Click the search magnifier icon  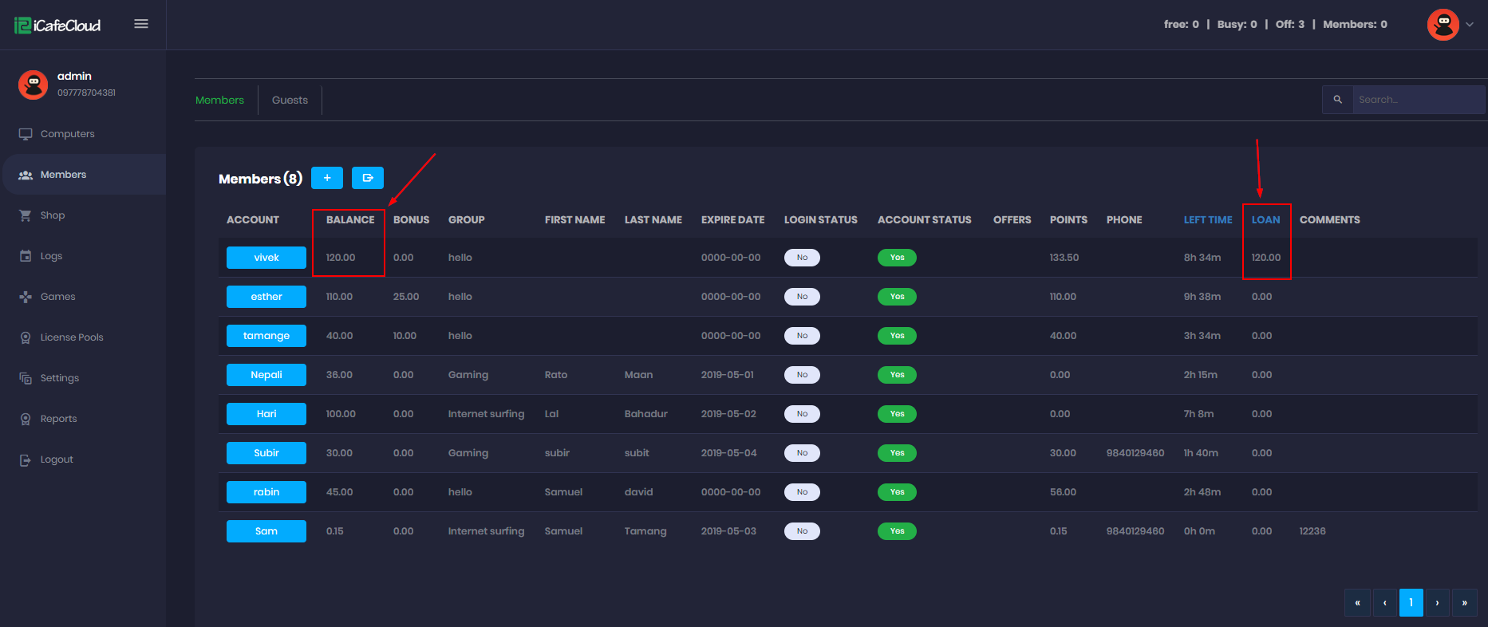coord(1338,100)
